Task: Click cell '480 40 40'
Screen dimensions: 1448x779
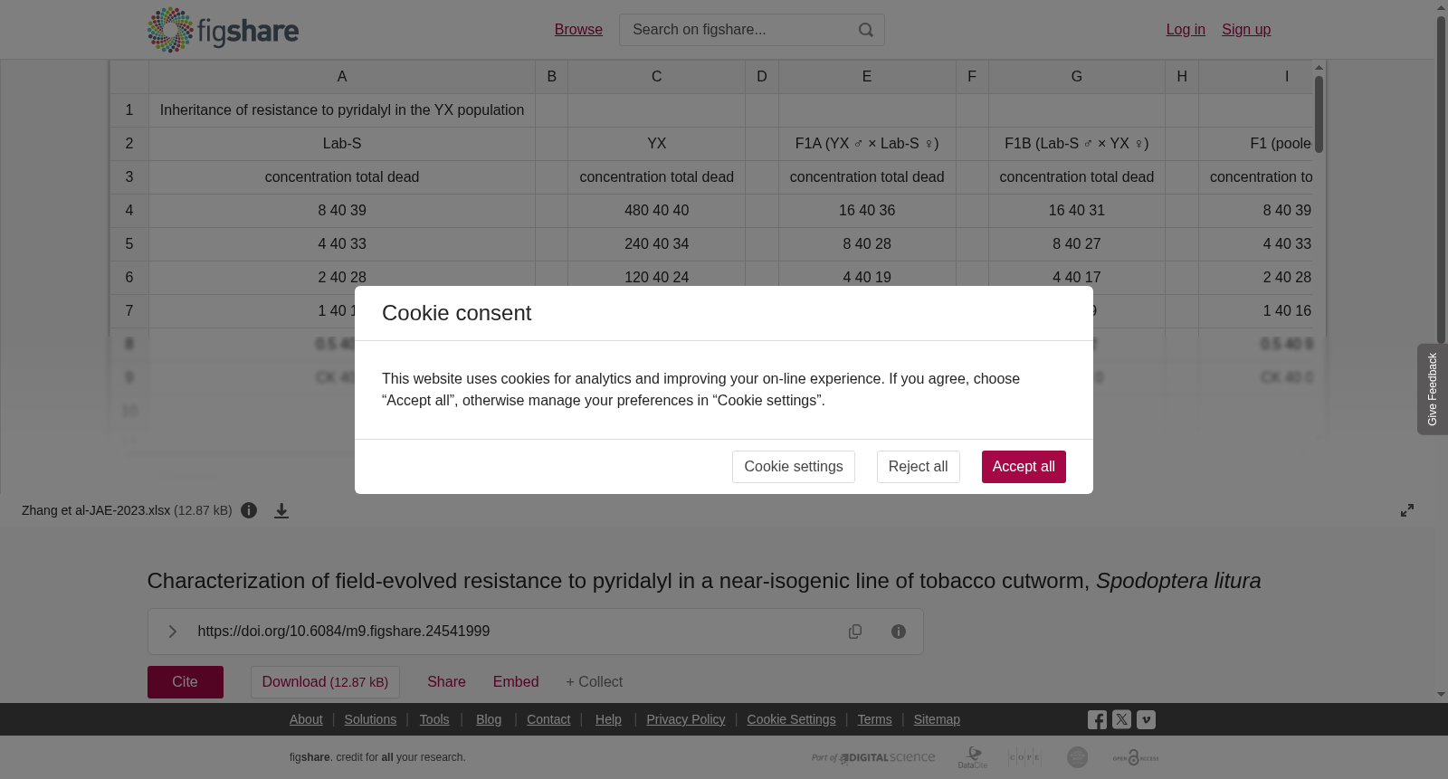Action: [x=657, y=211]
